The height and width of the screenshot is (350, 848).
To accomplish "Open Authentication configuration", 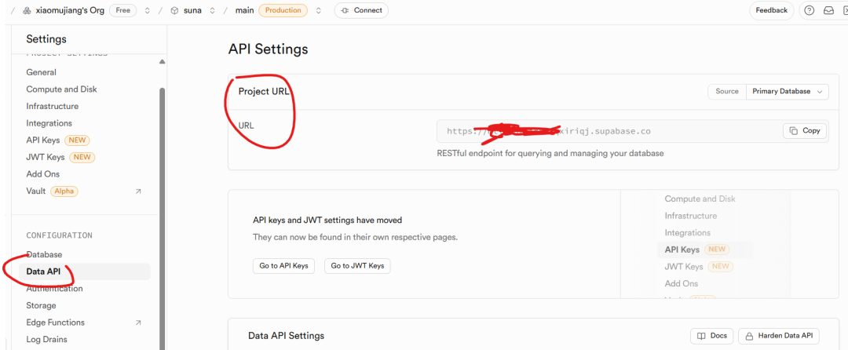I will point(55,289).
